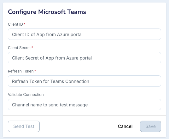The image size is (169, 139).
Task: Click the Refresh Token label
Action: [x=21, y=71]
